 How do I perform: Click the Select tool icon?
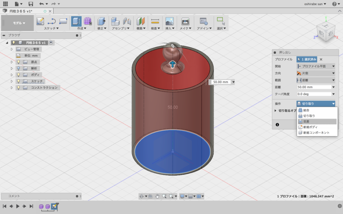[221, 21]
